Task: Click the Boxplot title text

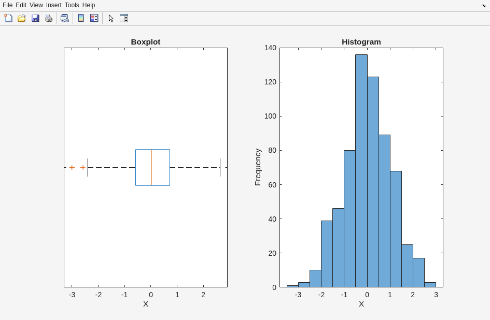Action: [145, 42]
